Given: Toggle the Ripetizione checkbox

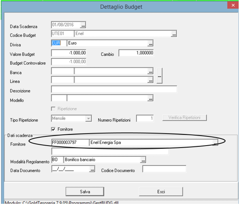Looking at the screenshot, I should [x=54, y=108].
